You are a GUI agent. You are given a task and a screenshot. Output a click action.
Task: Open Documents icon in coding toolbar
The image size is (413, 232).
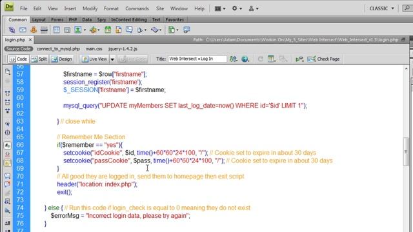pyautogui.click(x=7, y=72)
